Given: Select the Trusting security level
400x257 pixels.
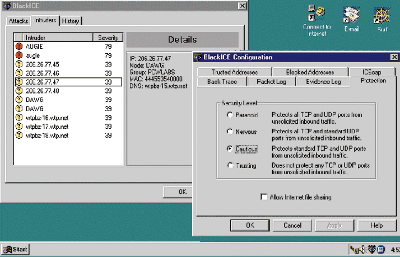Looking at the screenshot, I should 230,166.
